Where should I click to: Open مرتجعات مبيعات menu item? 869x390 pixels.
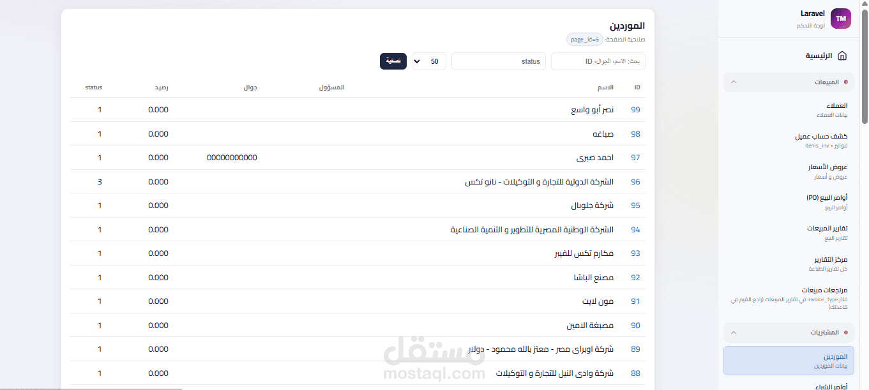tap(789, 298)
